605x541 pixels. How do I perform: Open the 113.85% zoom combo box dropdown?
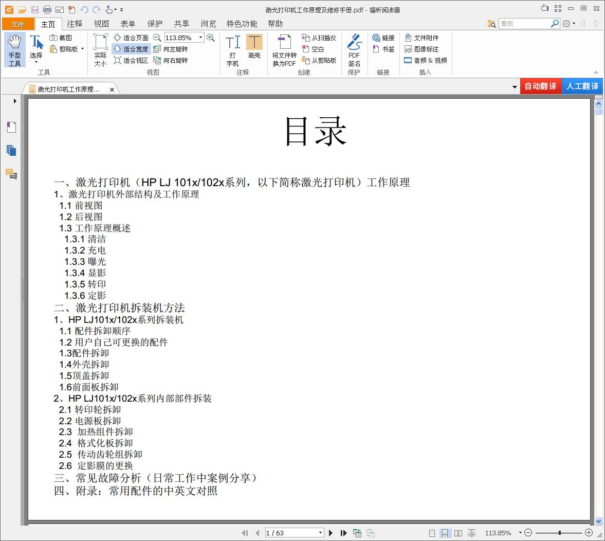(200, 38)
